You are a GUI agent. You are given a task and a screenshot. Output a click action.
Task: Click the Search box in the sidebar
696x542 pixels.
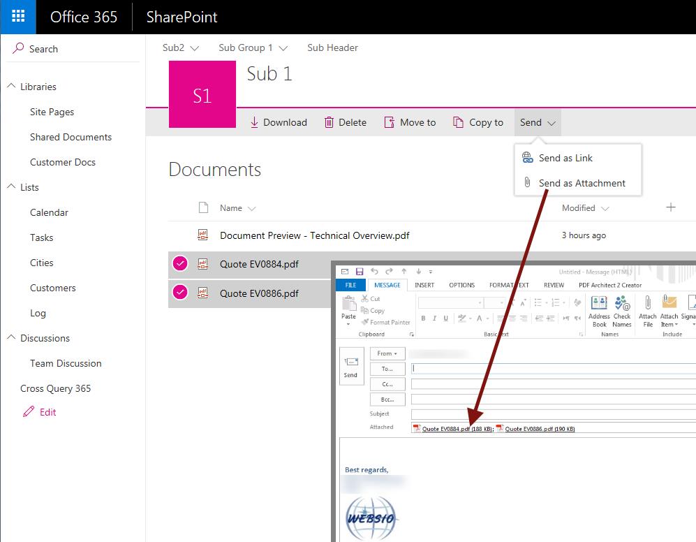(x=73, y=48)
